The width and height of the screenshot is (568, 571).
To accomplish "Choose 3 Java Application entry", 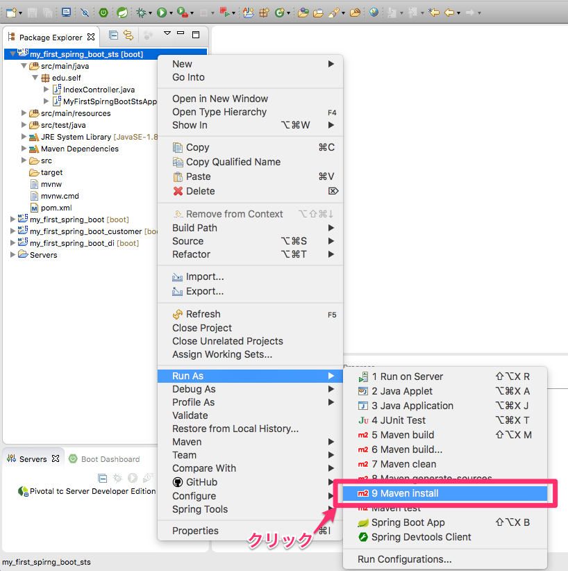I will pos(445,406).
